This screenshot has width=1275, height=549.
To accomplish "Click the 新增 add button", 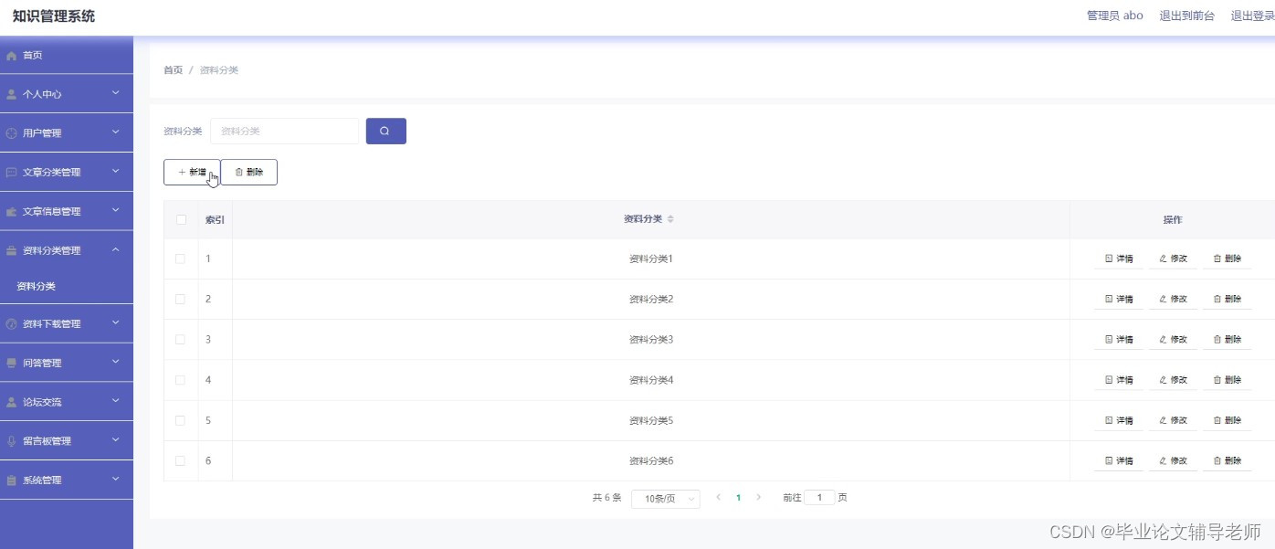I will tap(192, 172).
